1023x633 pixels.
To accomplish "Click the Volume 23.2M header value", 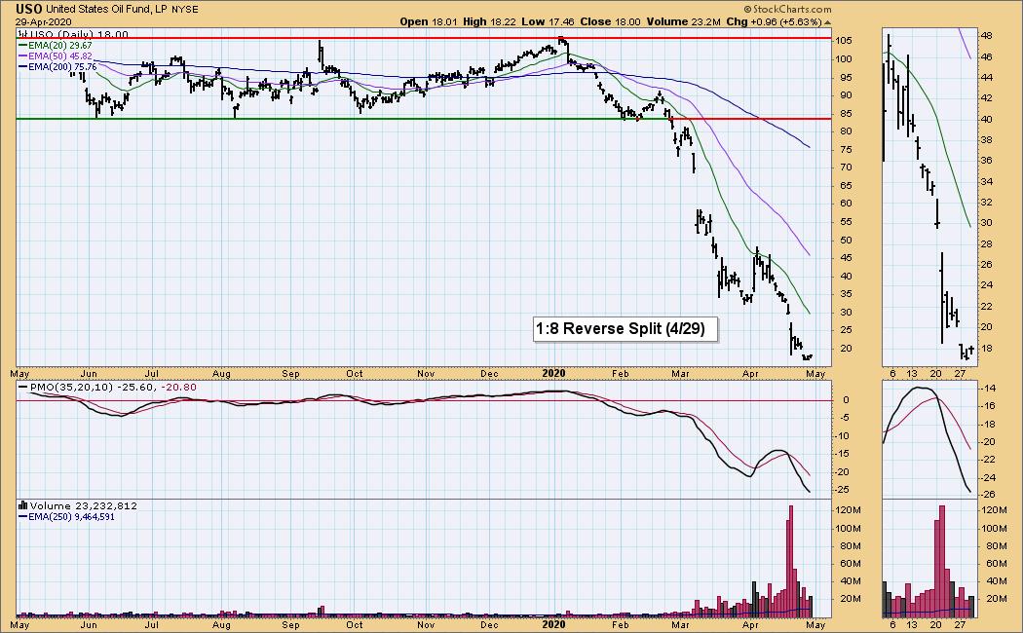I will click(x=683, y=21).
